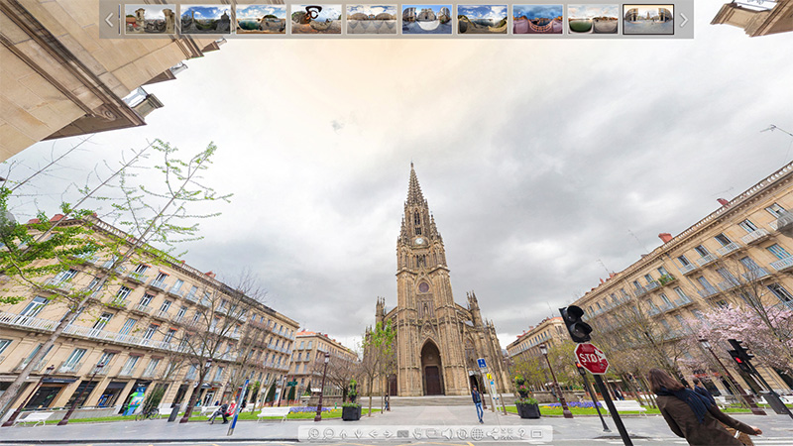Toggle the hand drag mode icon
The height and width of the screenshot is (446, 793).
pyautogui.click(x=417, y=434)
